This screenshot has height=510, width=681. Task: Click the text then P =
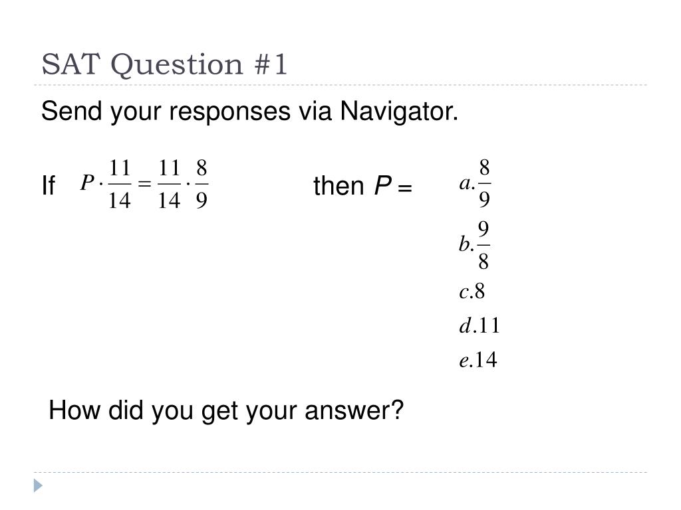[x=362, y=186]
